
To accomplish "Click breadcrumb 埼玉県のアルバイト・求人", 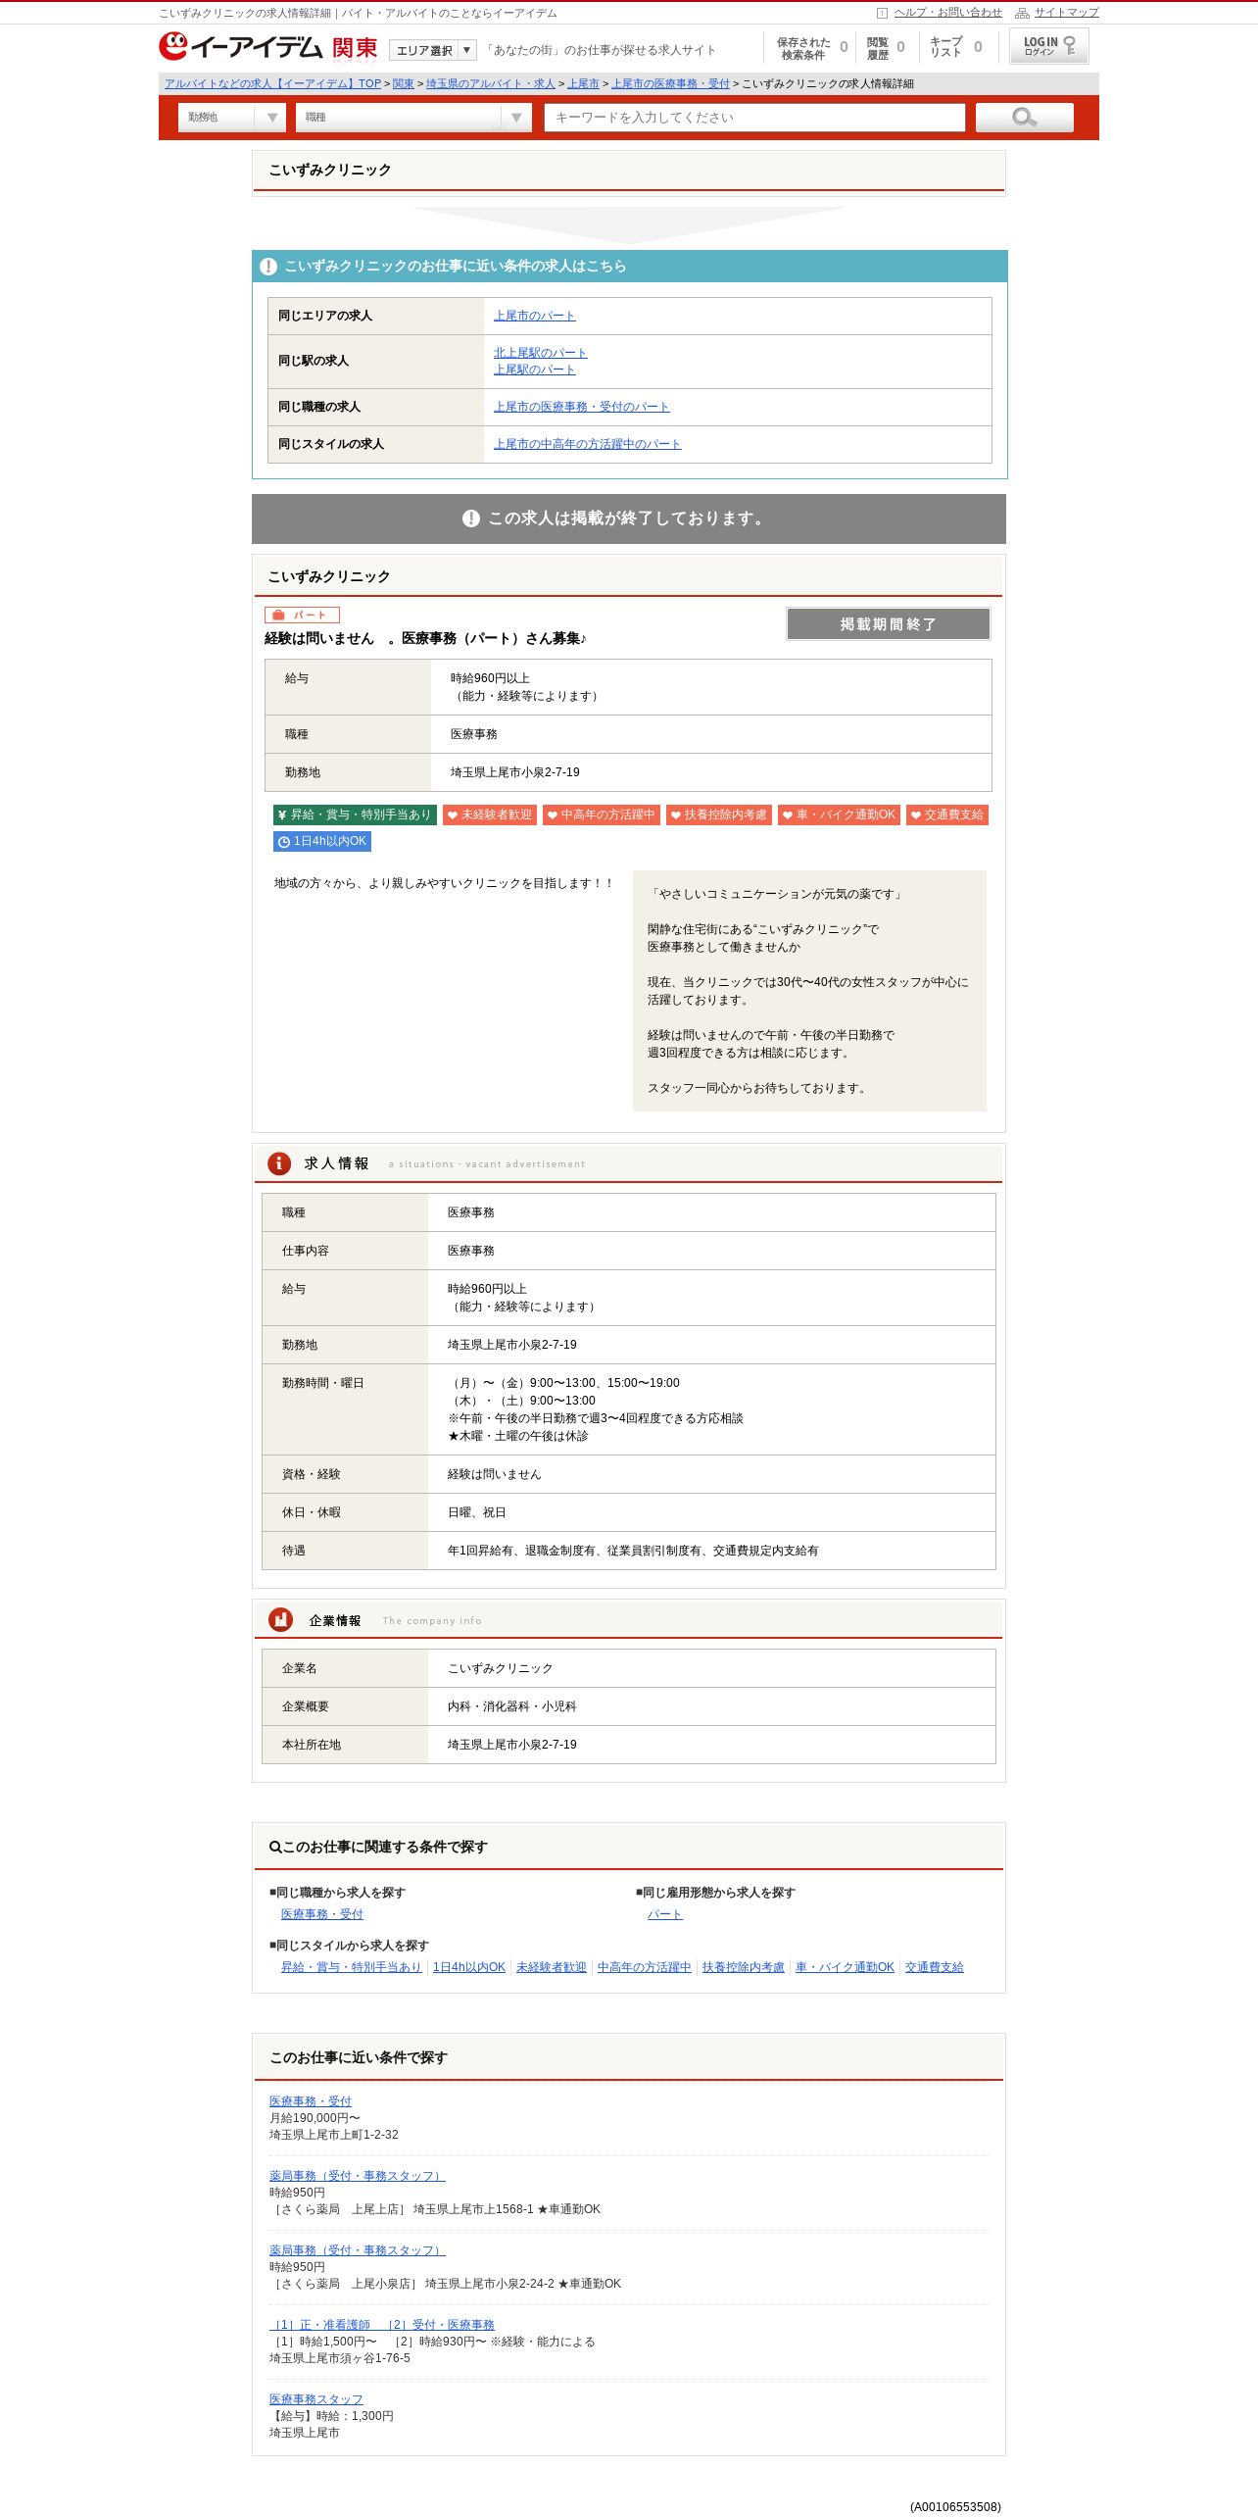I will click(491, 84).
